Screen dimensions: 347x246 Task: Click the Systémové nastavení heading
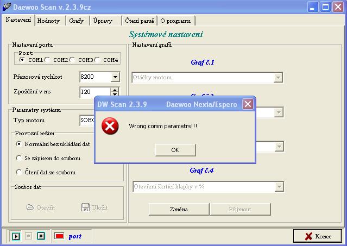pos(166,34)
